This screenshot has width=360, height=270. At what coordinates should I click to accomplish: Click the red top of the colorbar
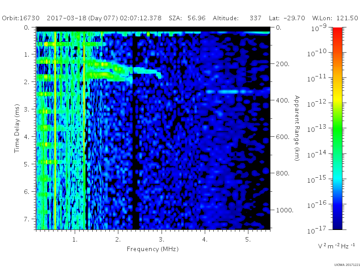click(x=337, y=31)
